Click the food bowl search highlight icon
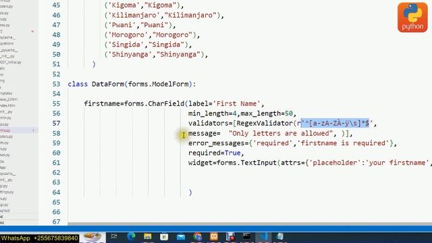 92,237
